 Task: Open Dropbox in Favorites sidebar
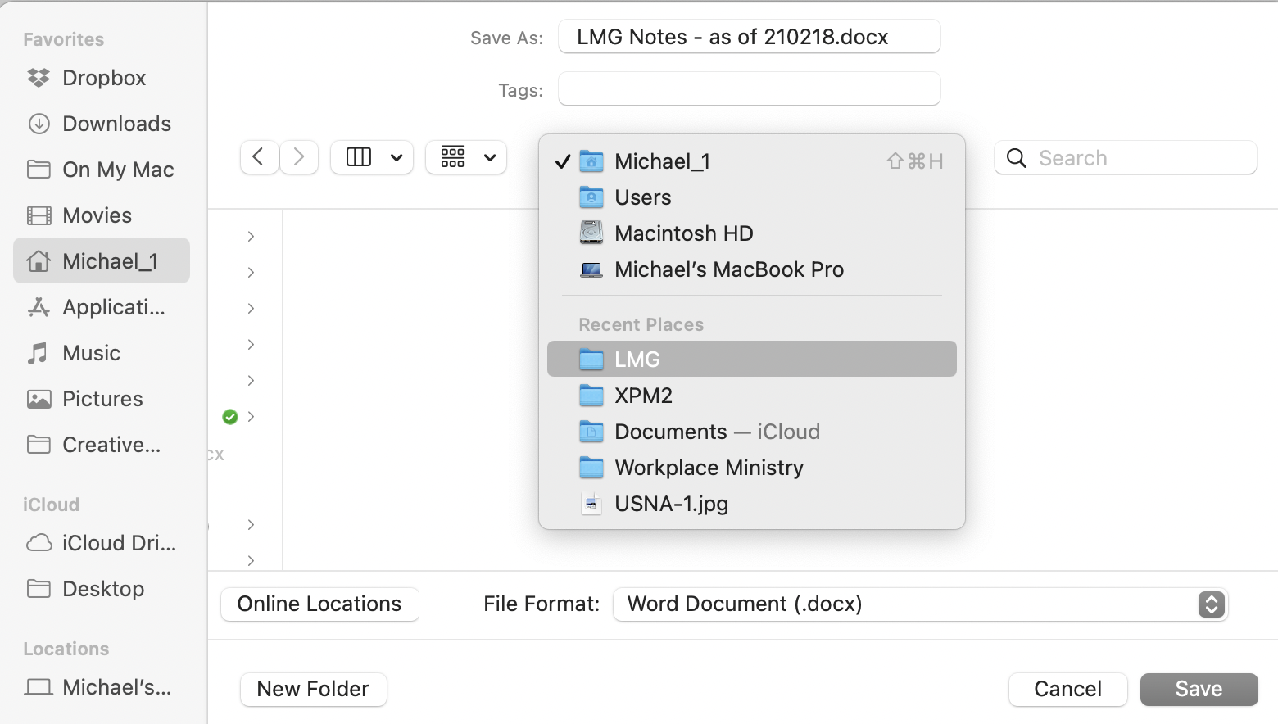tap(102, 78)
